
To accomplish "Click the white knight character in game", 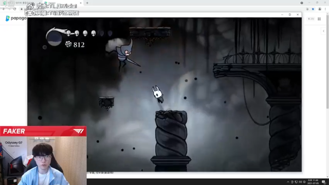I will (x=158, y=95).
